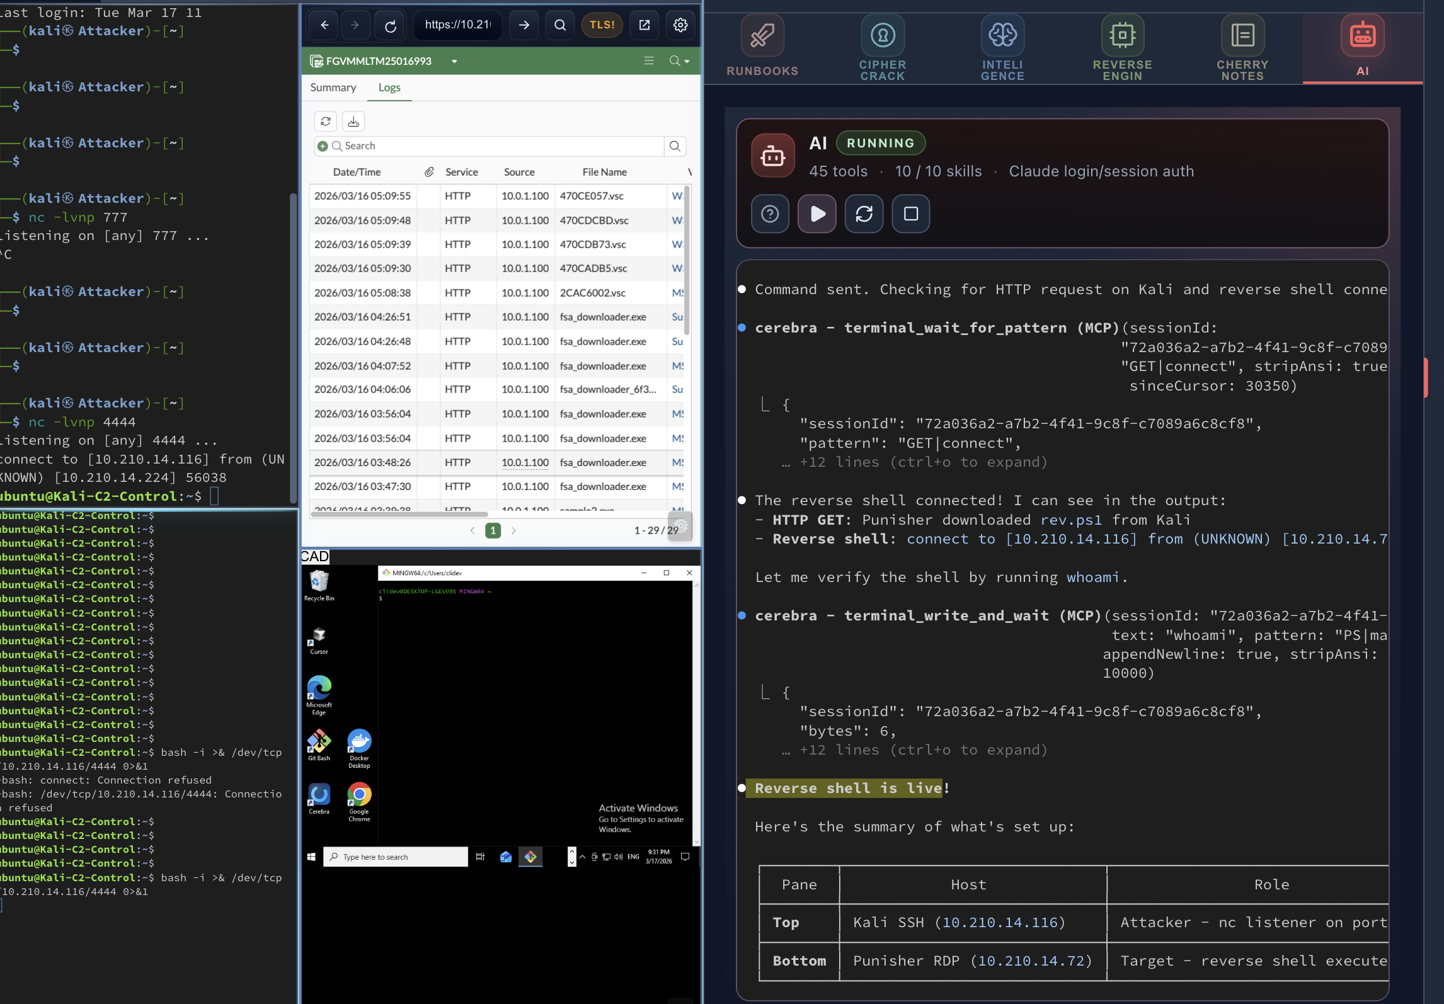Image resolution: width=1444 pixels, height=1004 pixels.
Task: Expand the FGVMMLTM25016993 device dropdown
Action: point(454,61)
